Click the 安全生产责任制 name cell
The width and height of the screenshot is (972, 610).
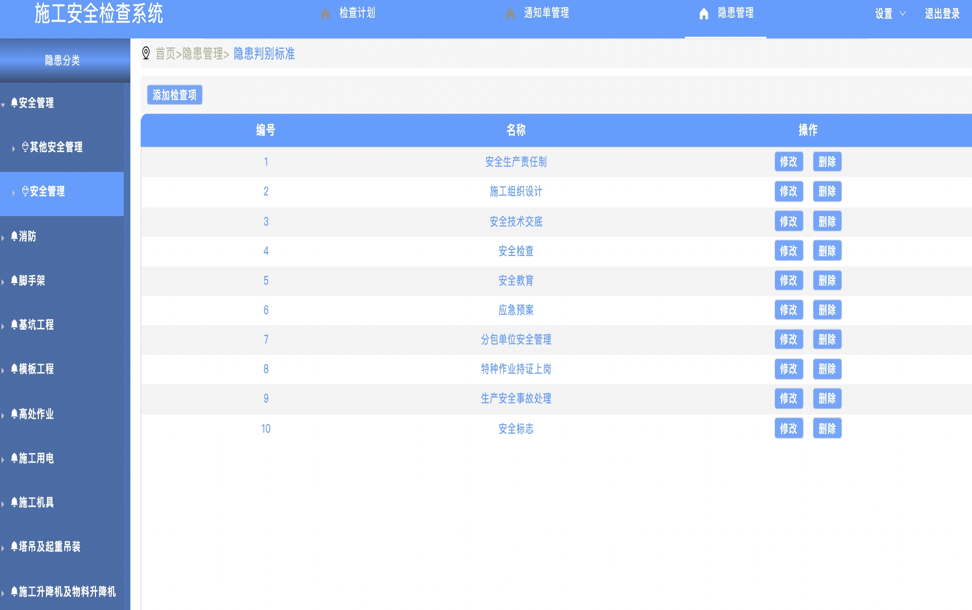[x=516, y=162]
